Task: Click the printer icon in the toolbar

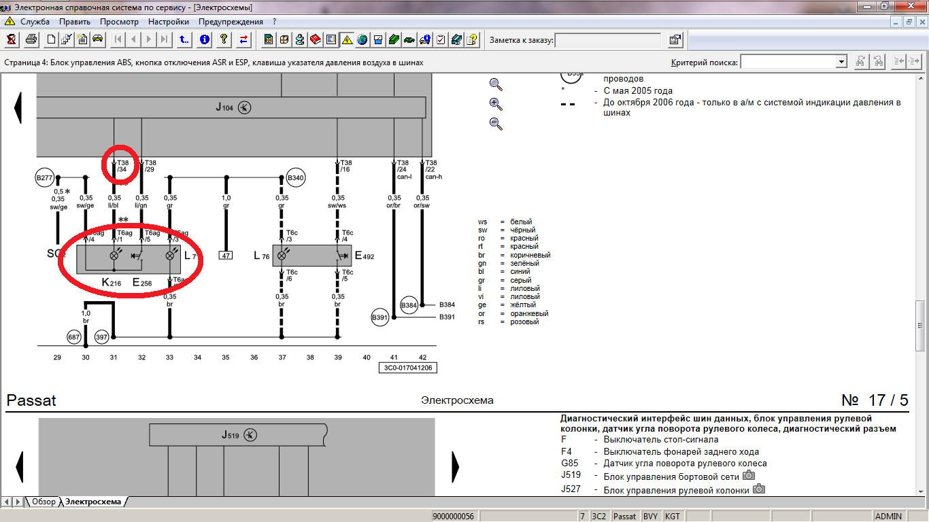Action: (31, 39)
